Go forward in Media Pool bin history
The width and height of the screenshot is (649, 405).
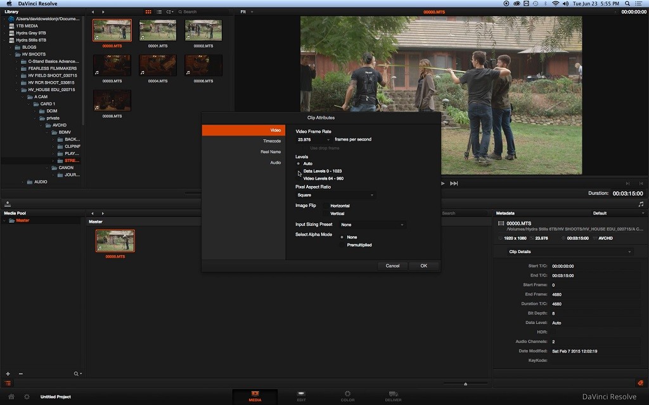tap(103, 214)
